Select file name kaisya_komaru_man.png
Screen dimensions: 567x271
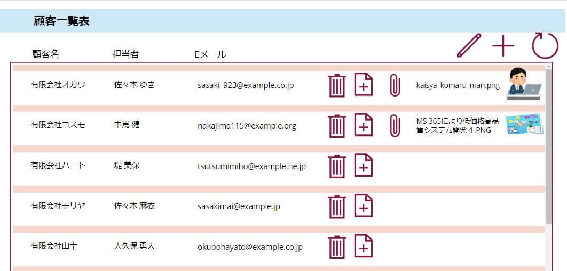[458, 86]
